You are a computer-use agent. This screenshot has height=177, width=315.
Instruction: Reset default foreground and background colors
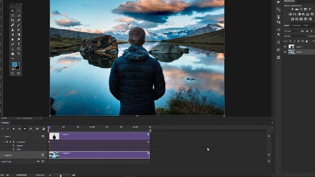point(13,69)
